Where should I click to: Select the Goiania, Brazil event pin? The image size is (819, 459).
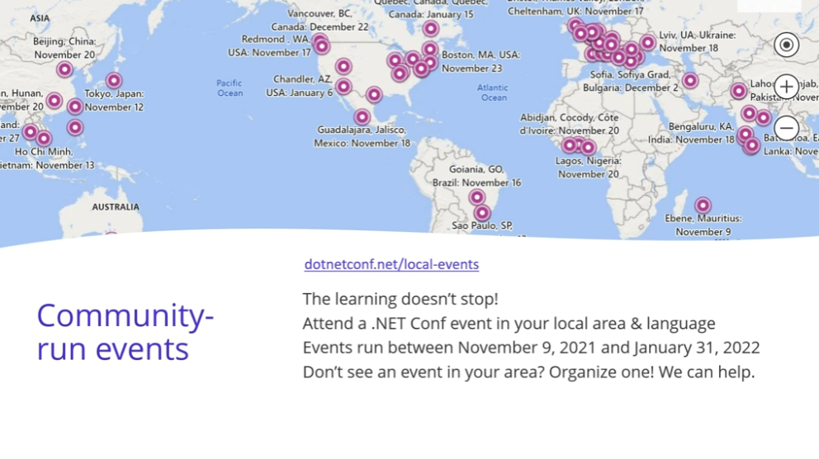tap(476, 197)
